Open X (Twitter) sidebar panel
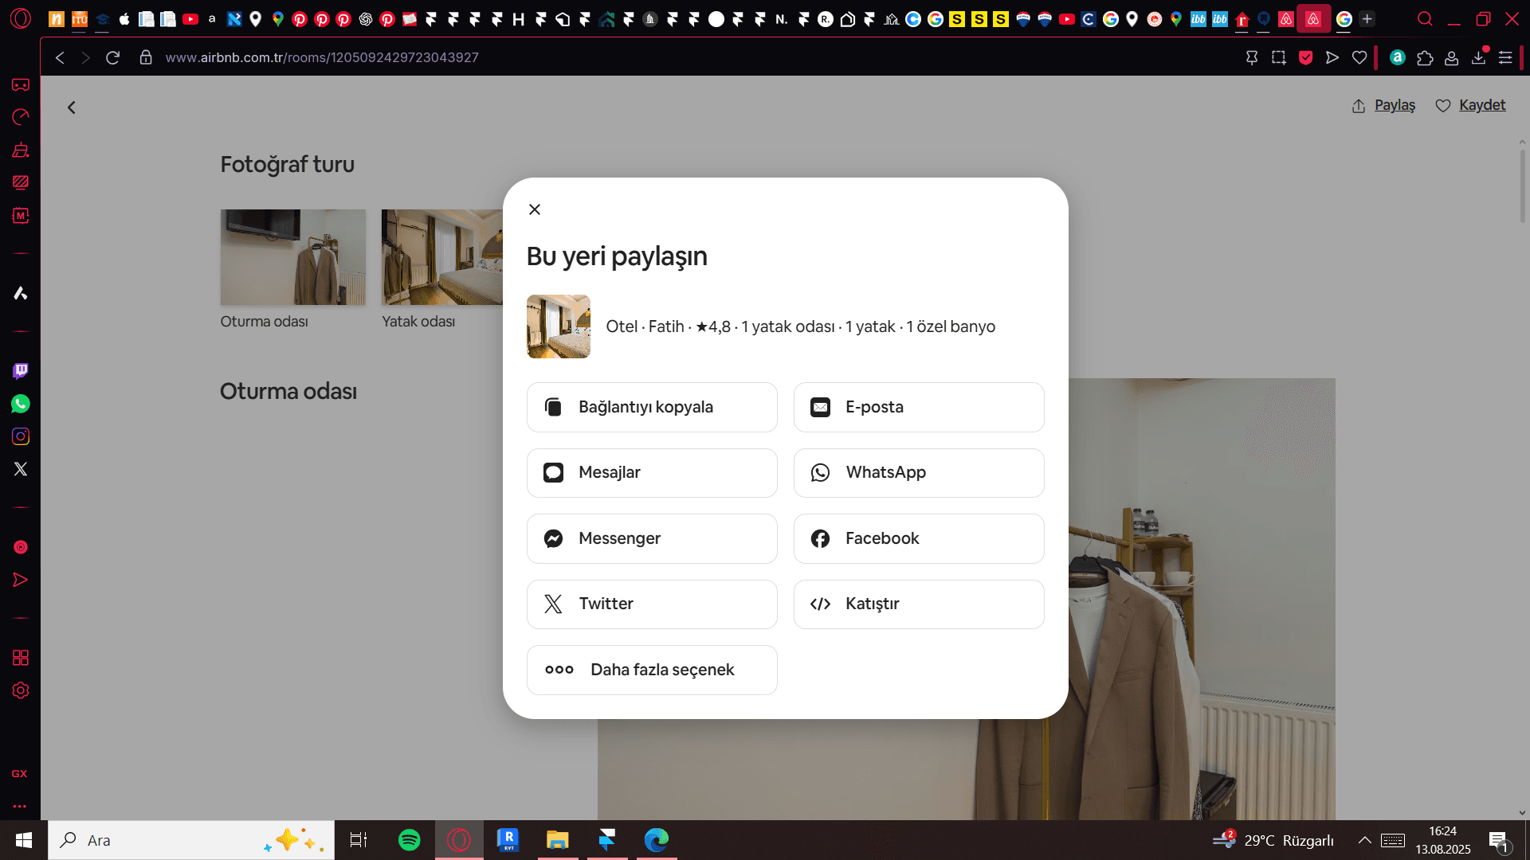The image size is (1530, 860). (21, 469)
